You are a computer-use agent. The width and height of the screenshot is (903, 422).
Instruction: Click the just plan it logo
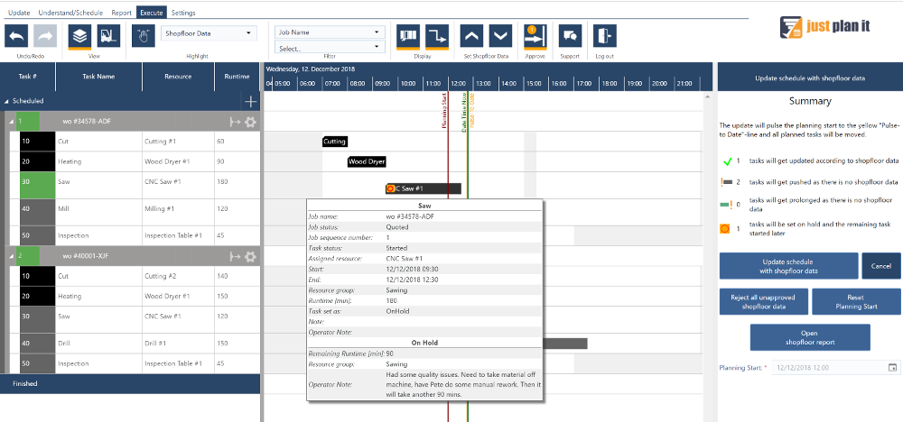pos(824,27)
